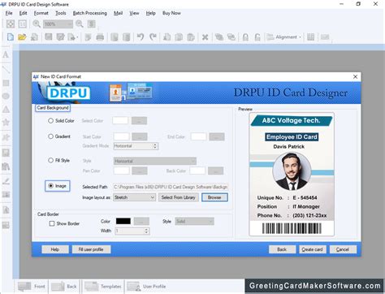Select the Image library books tool
385x294 pixels.
coord(6,166)
